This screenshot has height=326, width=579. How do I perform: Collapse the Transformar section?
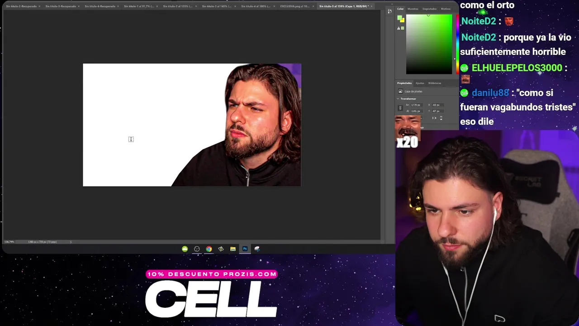[398, 99]
